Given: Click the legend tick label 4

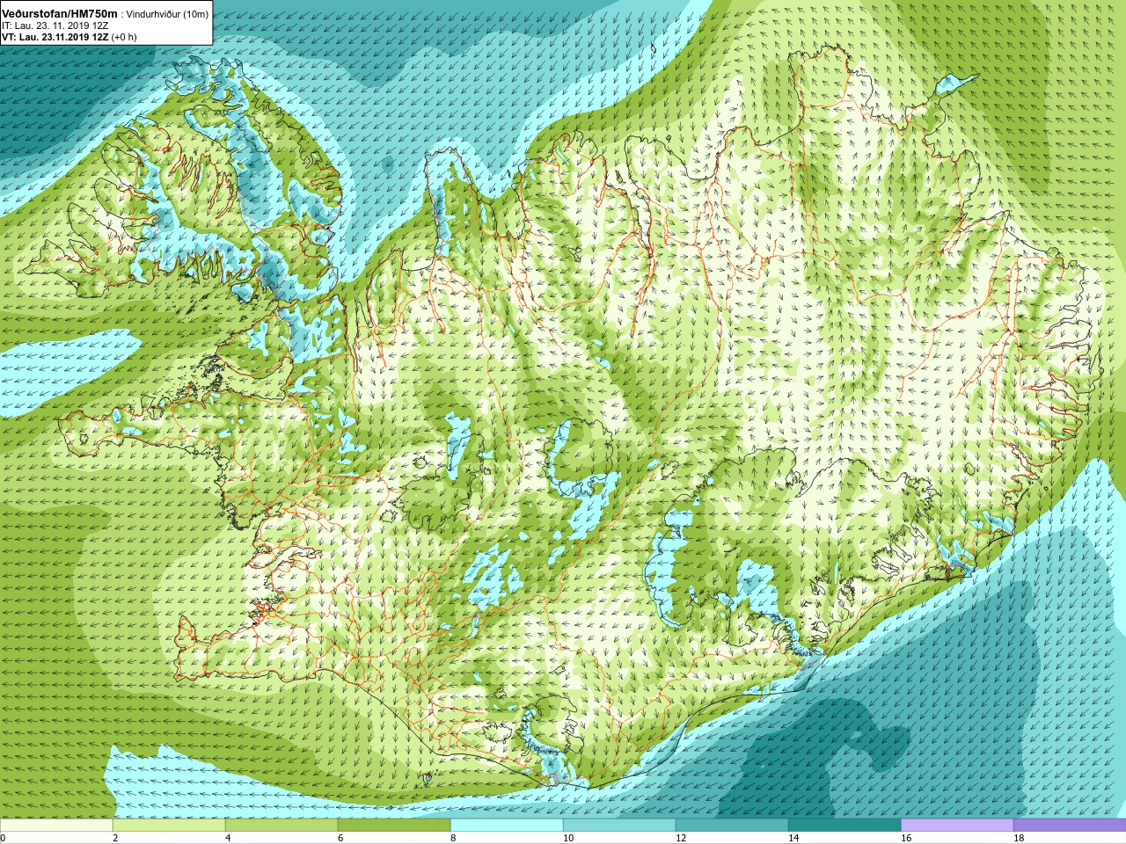Looking at the screenshot, I should coord(228,838).
